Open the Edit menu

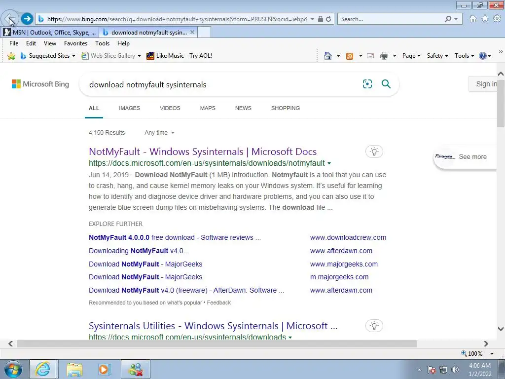click(x=31, y=43)
